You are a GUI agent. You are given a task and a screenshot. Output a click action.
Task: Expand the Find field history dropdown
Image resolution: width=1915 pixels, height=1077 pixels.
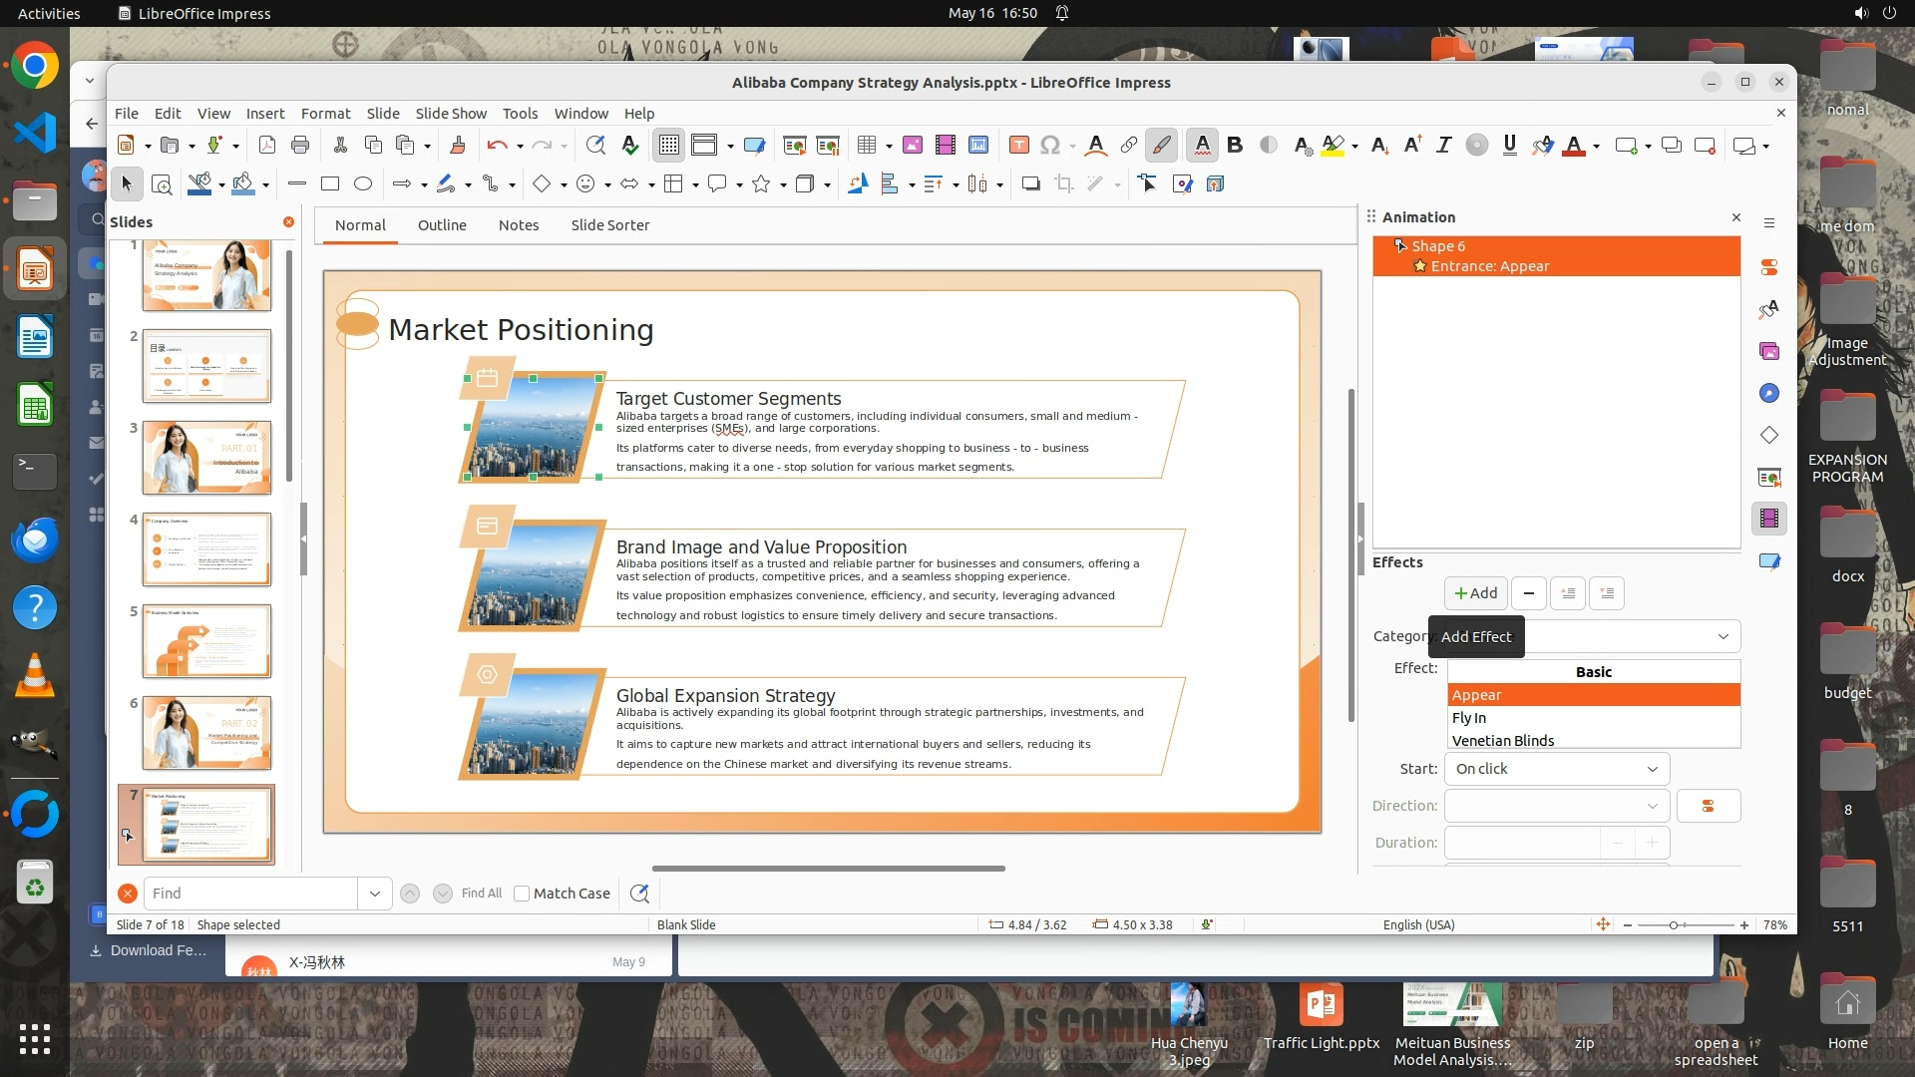point(374,894)
